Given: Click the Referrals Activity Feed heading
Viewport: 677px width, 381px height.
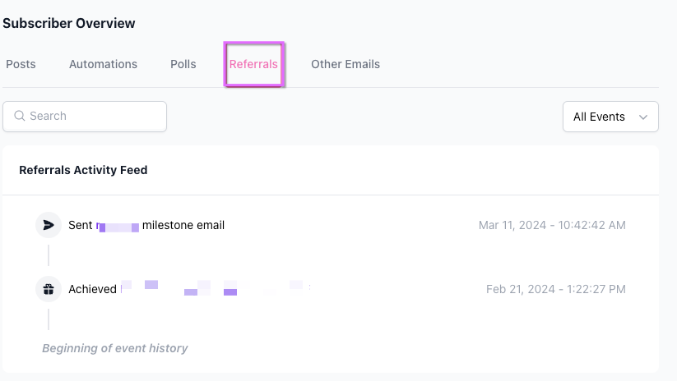Looking at the screenshot, I should point(83,170).
